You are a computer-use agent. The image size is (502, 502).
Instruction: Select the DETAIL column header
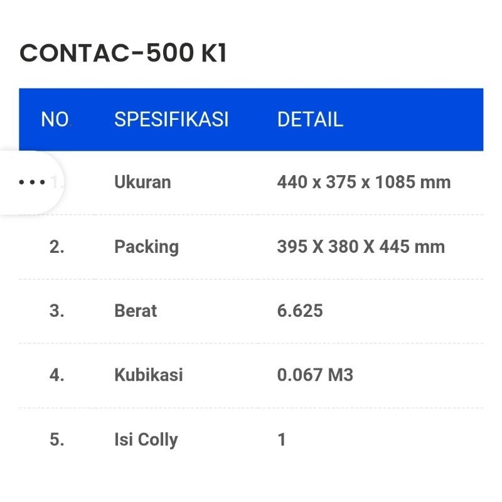click(310, 119)
